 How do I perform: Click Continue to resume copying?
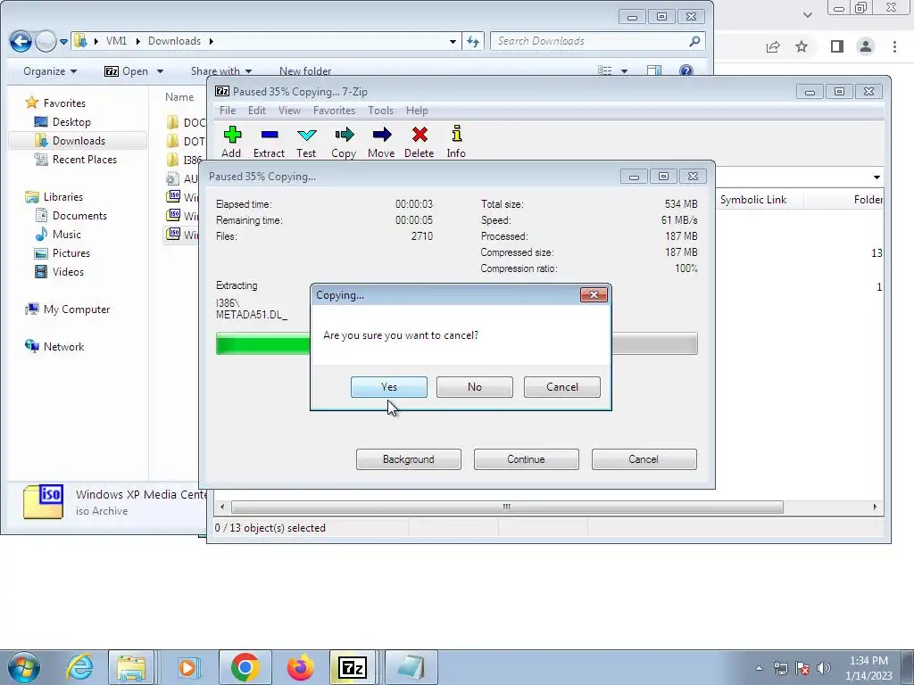527,459
